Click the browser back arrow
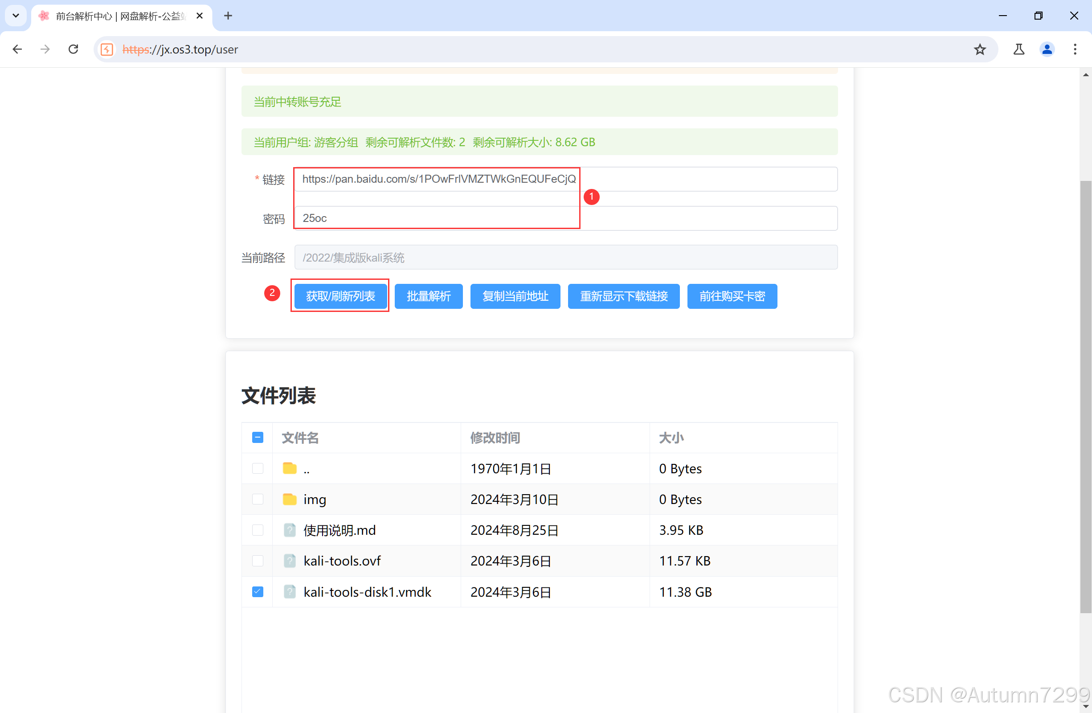The image size is (1092, 713). click(x=17, y=49)
